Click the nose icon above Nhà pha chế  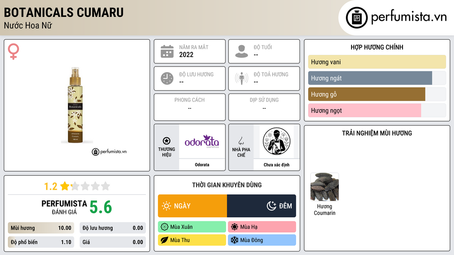pos(241,141)
